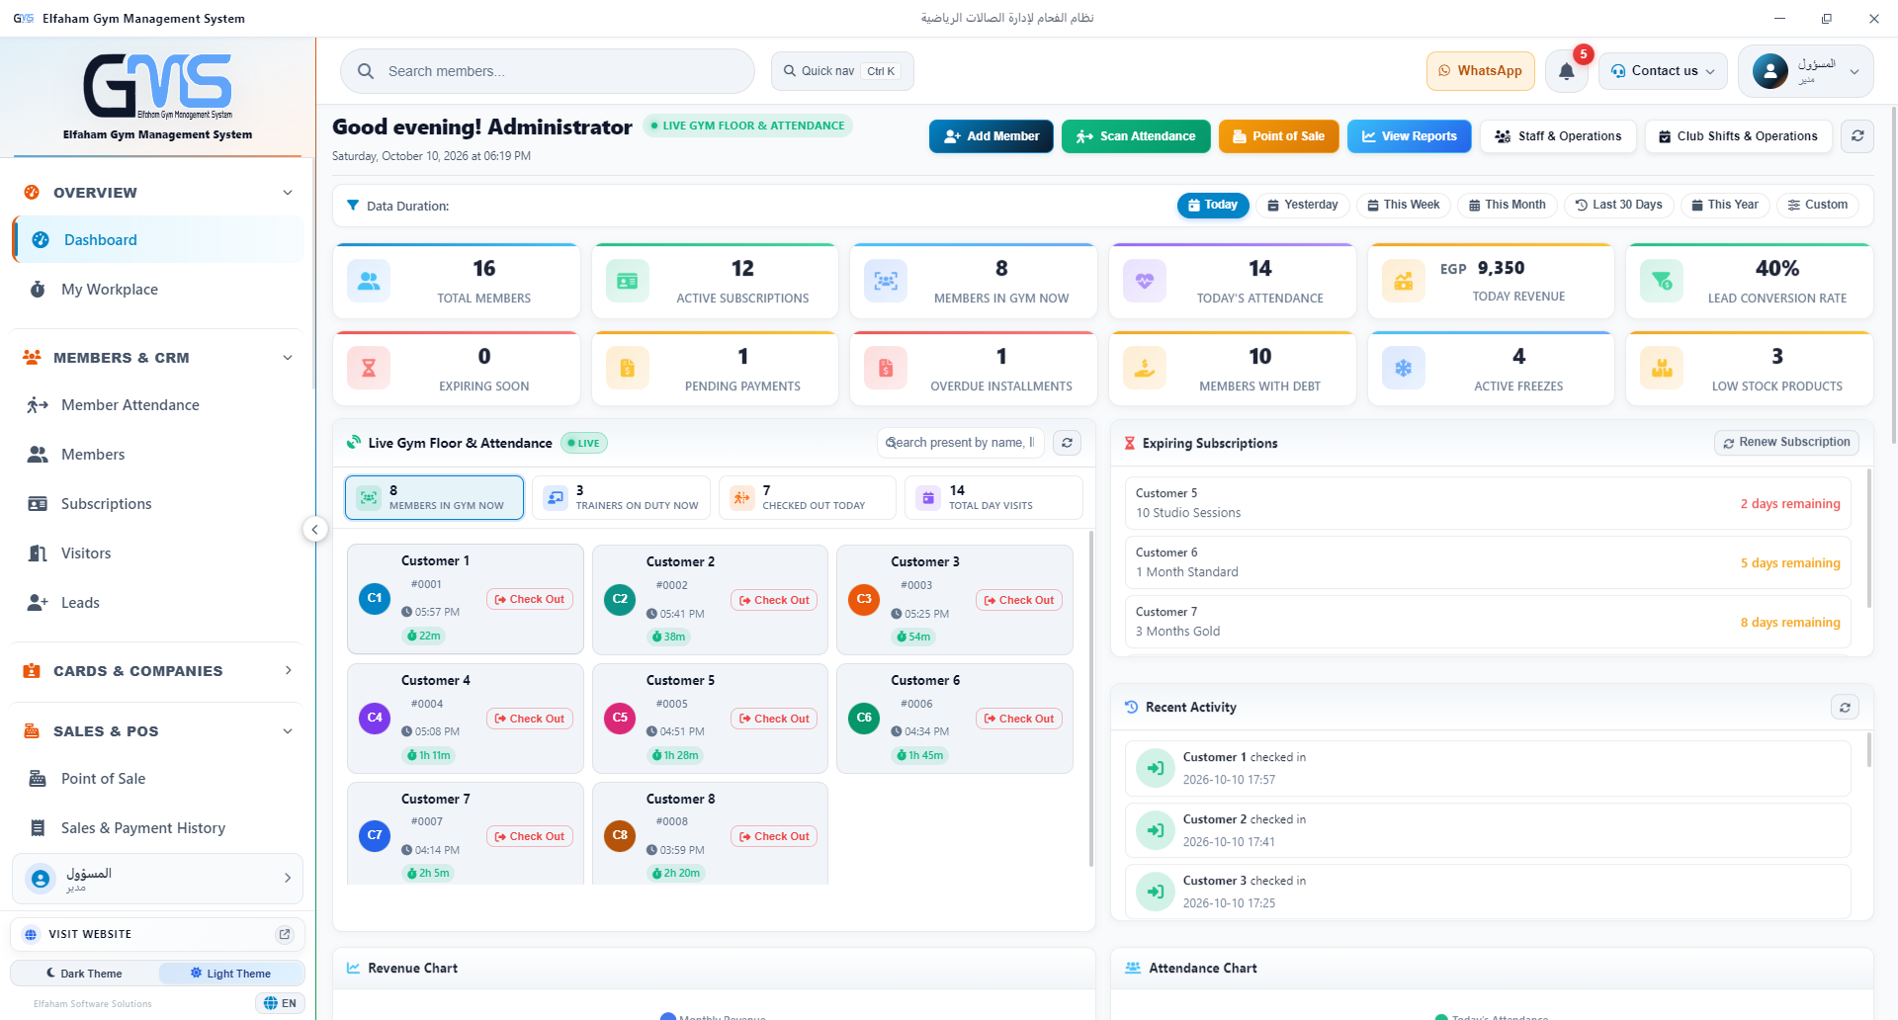1898x1020 pixels.
Task: Click the Scan Attendance button
Action: (1136, 136)
